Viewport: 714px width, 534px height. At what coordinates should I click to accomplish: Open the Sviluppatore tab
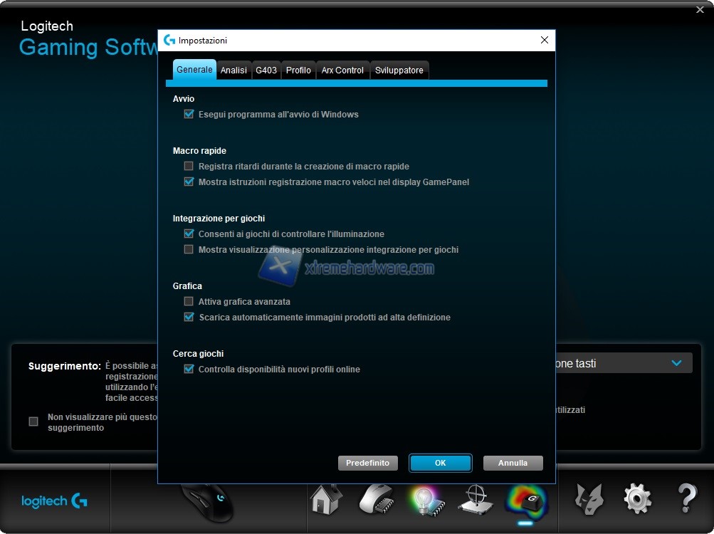click(399, 70)
